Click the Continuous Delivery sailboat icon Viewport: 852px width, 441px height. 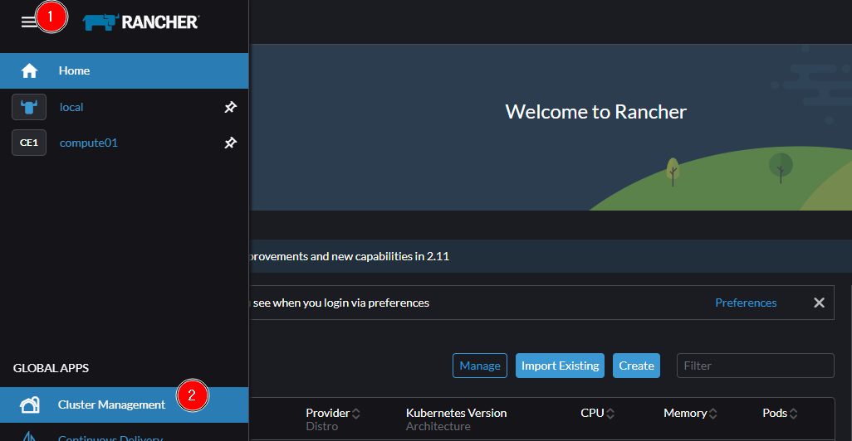29,436
